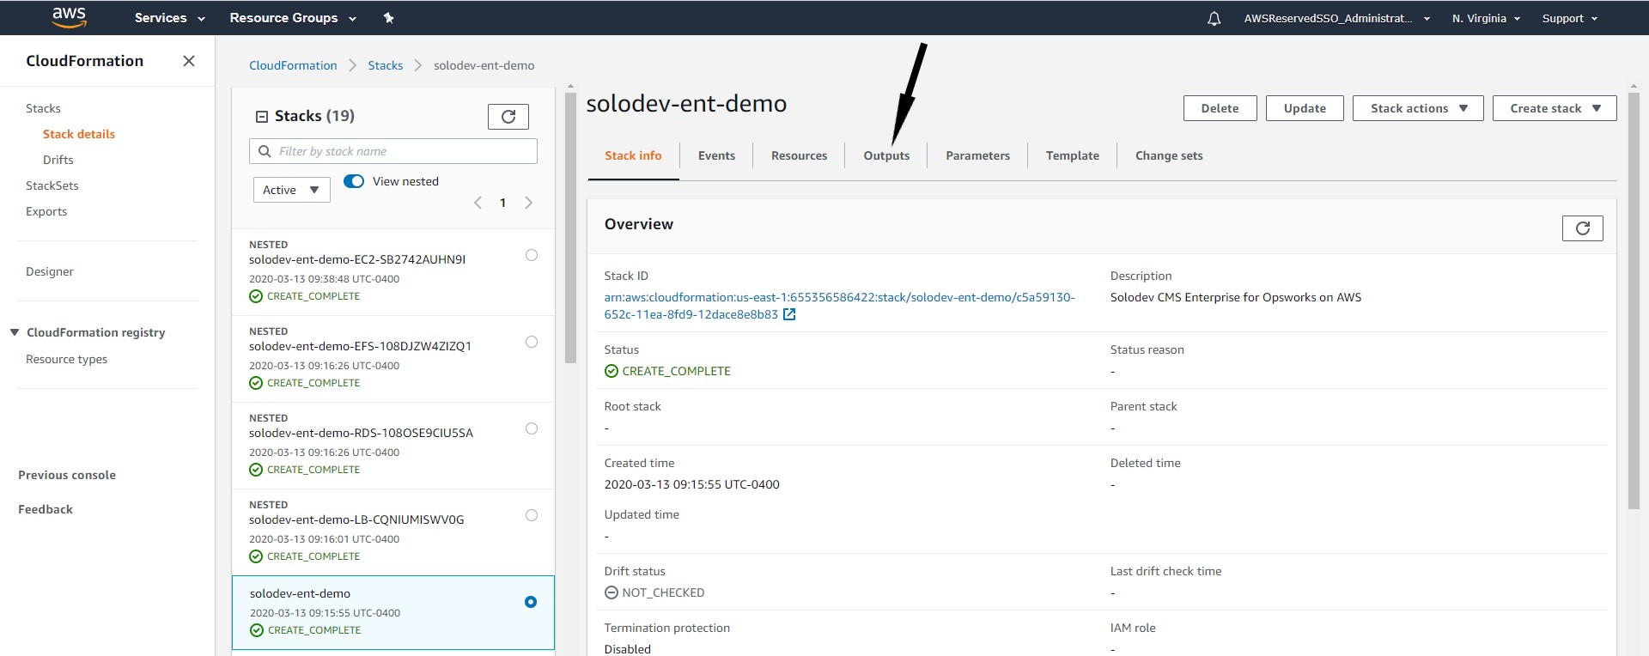This screenshot has height=656, width=1649.
Task: Switch to the Parameters tab
Action: tap(977, 155)
